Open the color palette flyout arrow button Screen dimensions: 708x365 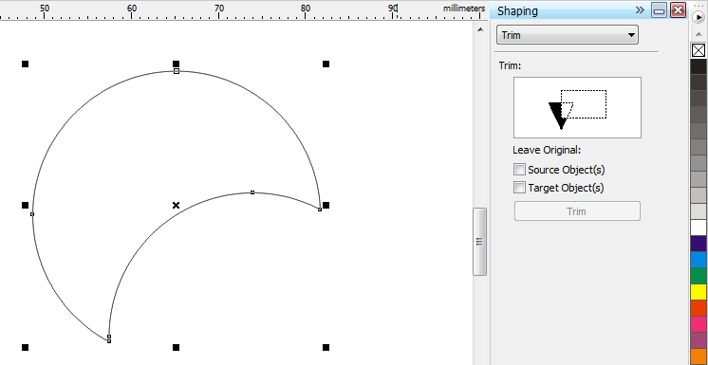[699, 17]
